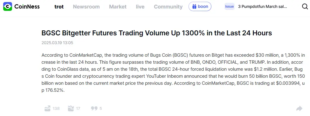310x116 pixels.
Task: Click the BGSC Bitgetter Futures article title
Action: 157,33
